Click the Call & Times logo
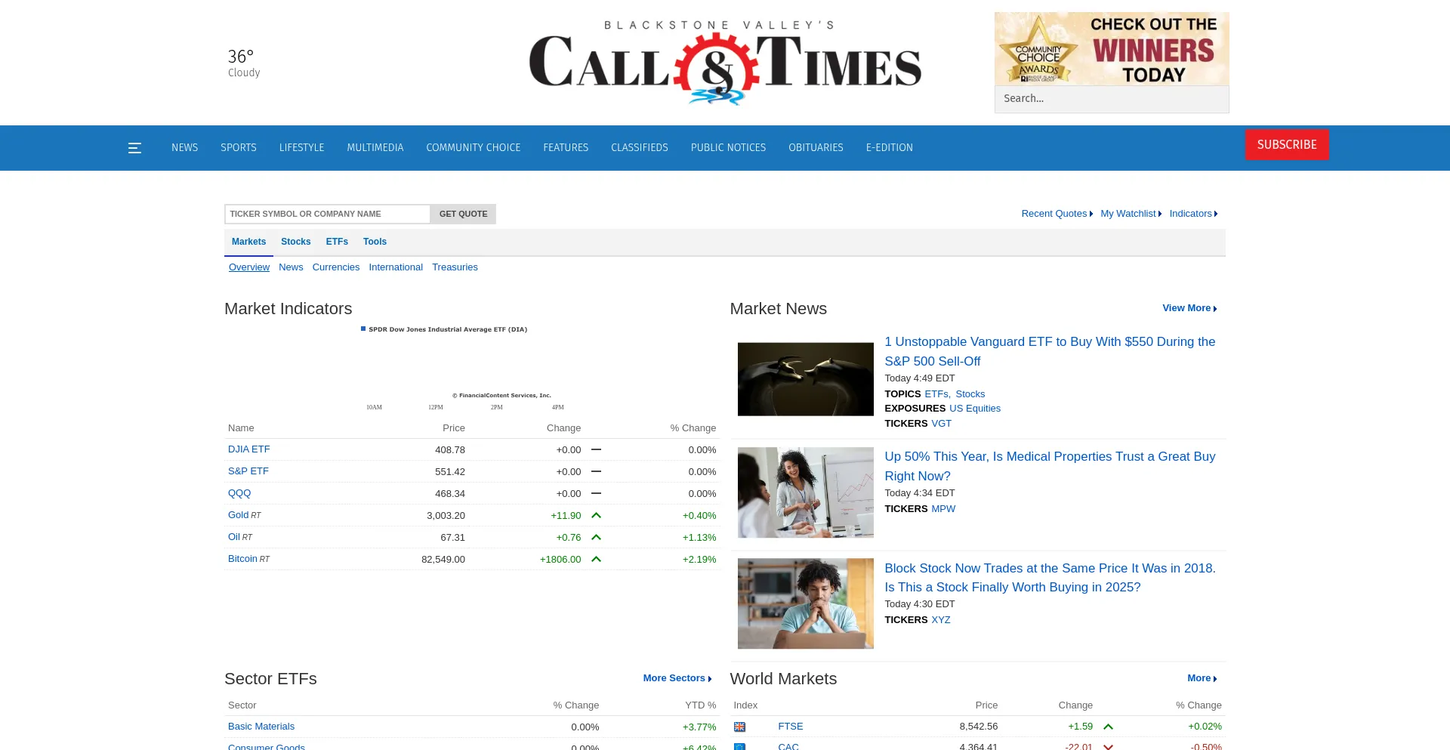 tap(724, 63)
